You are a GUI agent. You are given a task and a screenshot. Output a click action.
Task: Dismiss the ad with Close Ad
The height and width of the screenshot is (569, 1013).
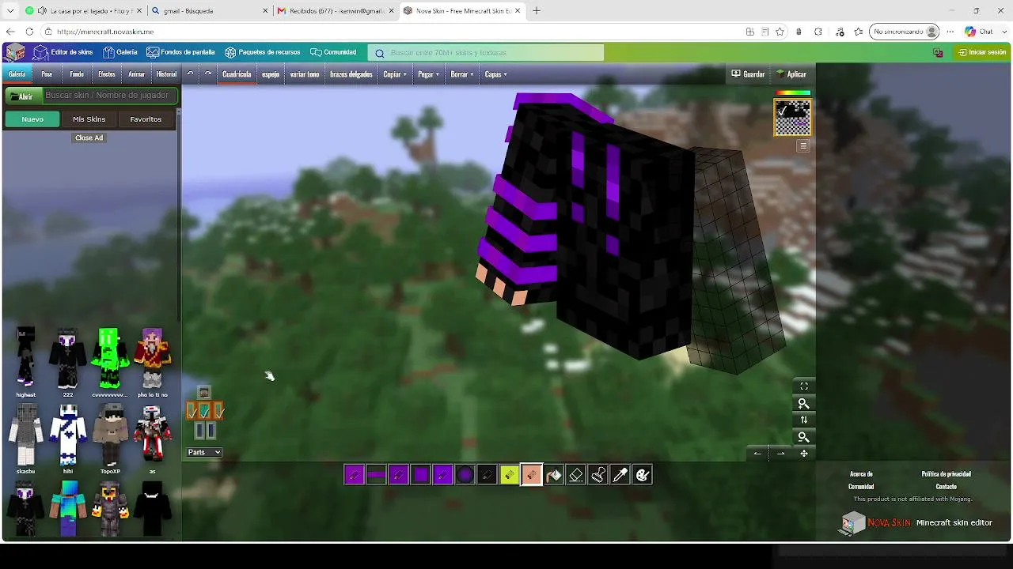pos(89,138)
